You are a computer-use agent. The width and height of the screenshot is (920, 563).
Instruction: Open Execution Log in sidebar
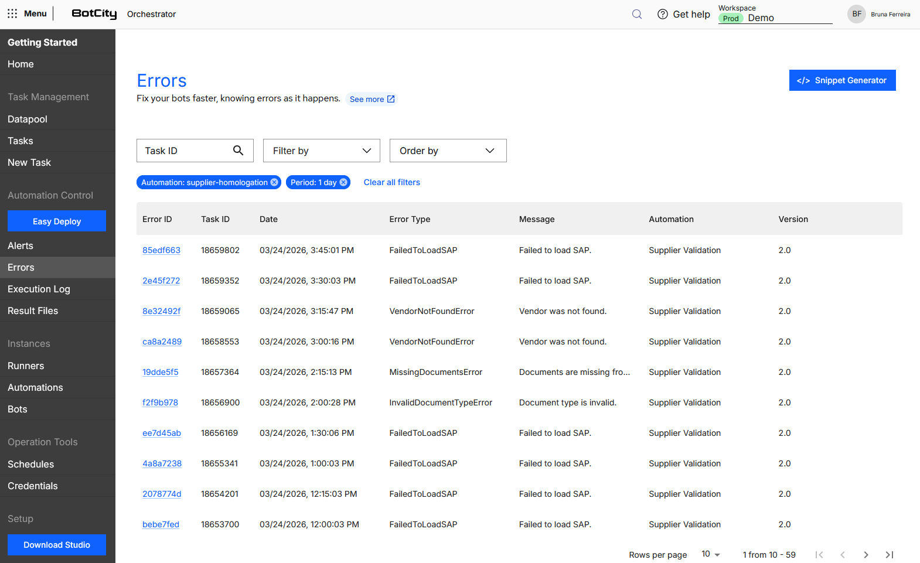(39, 289)
